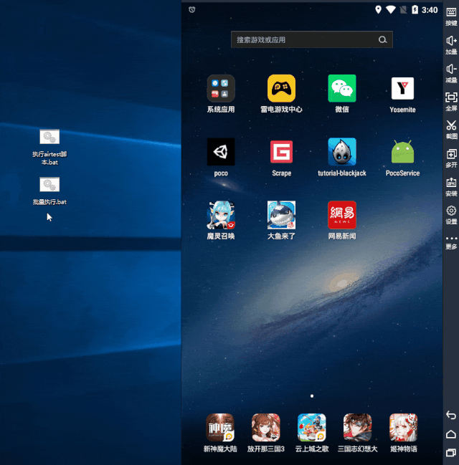Tap the Wi-Fi status icon
The width and height of the screenshot is (459, 465).
coord(391,10)
